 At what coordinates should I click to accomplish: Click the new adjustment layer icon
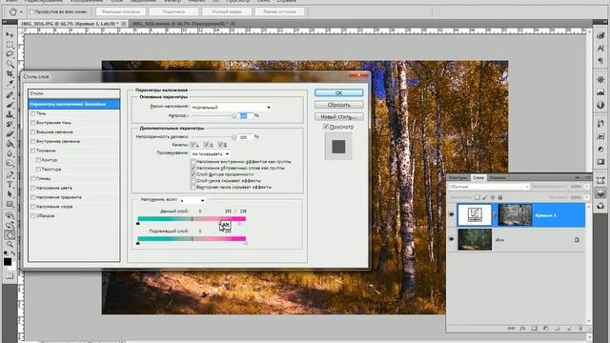tap(545, 328)
